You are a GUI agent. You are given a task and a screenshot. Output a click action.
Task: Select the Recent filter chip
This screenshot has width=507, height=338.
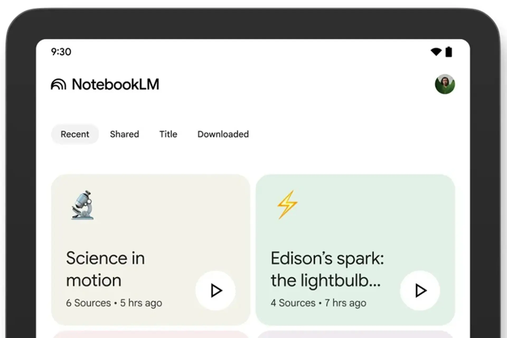(x=75, y=134)
